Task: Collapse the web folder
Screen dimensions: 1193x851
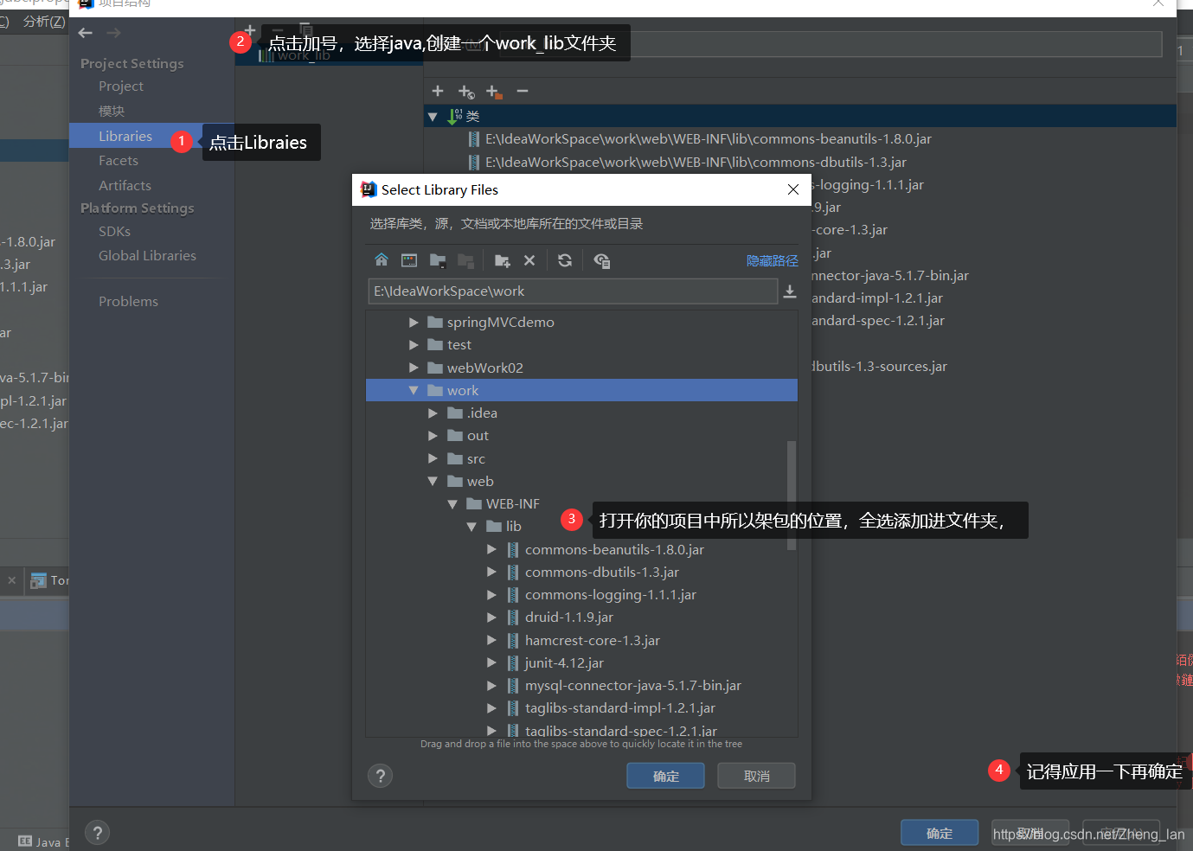Action: 433,482
